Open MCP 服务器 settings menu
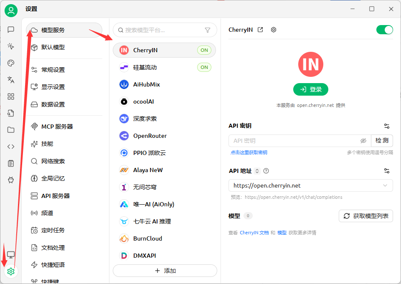Viewport: 401px width, 284px height. pyautogui.click(x=64, y=127)
